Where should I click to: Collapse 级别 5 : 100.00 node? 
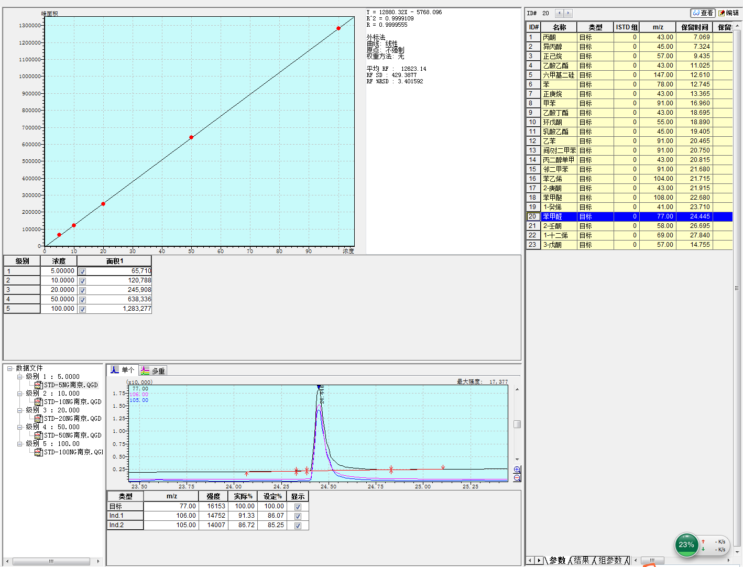tap(19, 444)
